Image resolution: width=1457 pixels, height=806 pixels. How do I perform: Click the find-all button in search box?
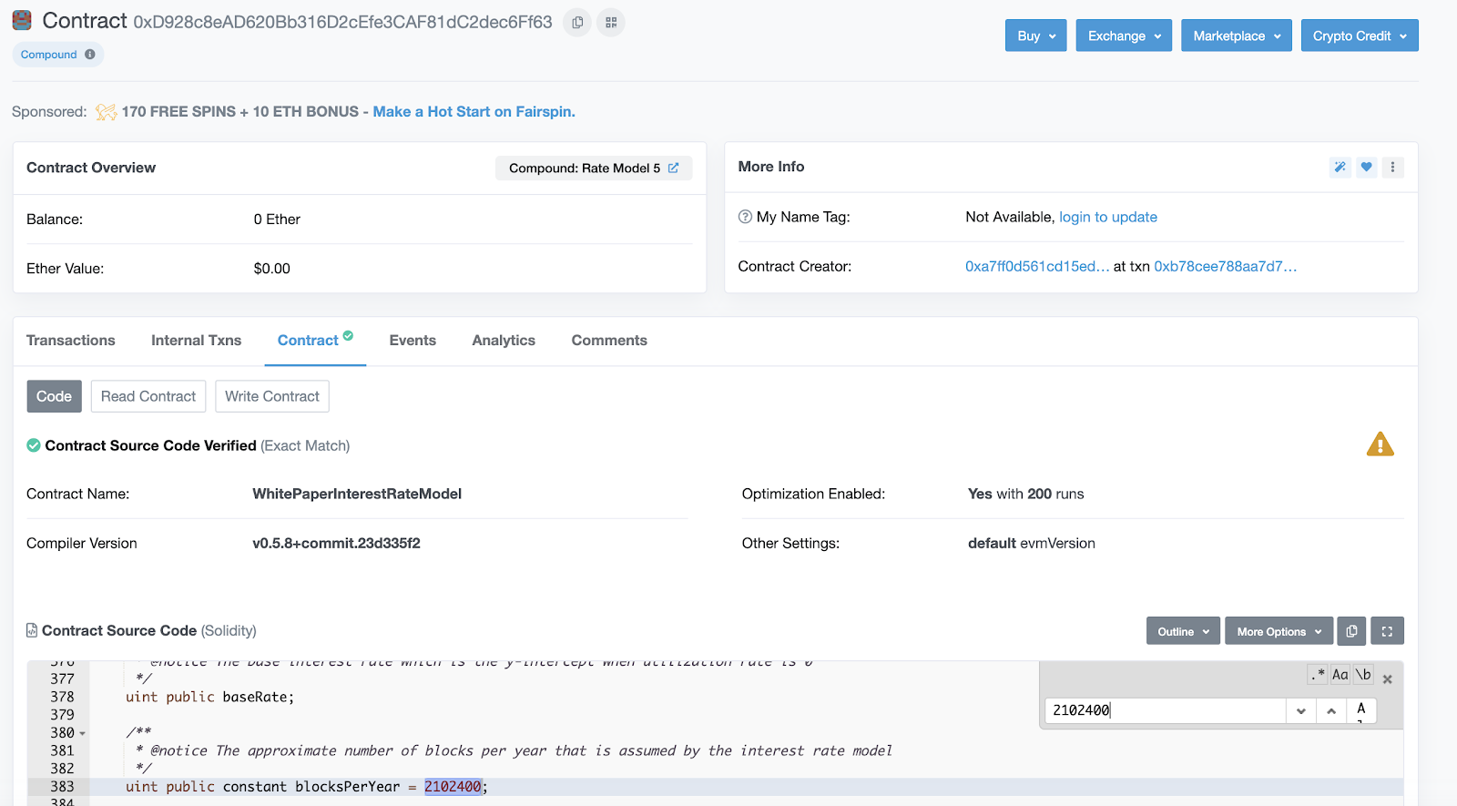[1361, 710]
